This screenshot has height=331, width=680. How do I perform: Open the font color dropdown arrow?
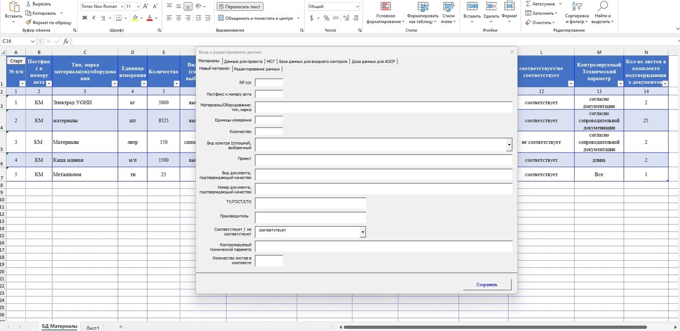(156, 18)
